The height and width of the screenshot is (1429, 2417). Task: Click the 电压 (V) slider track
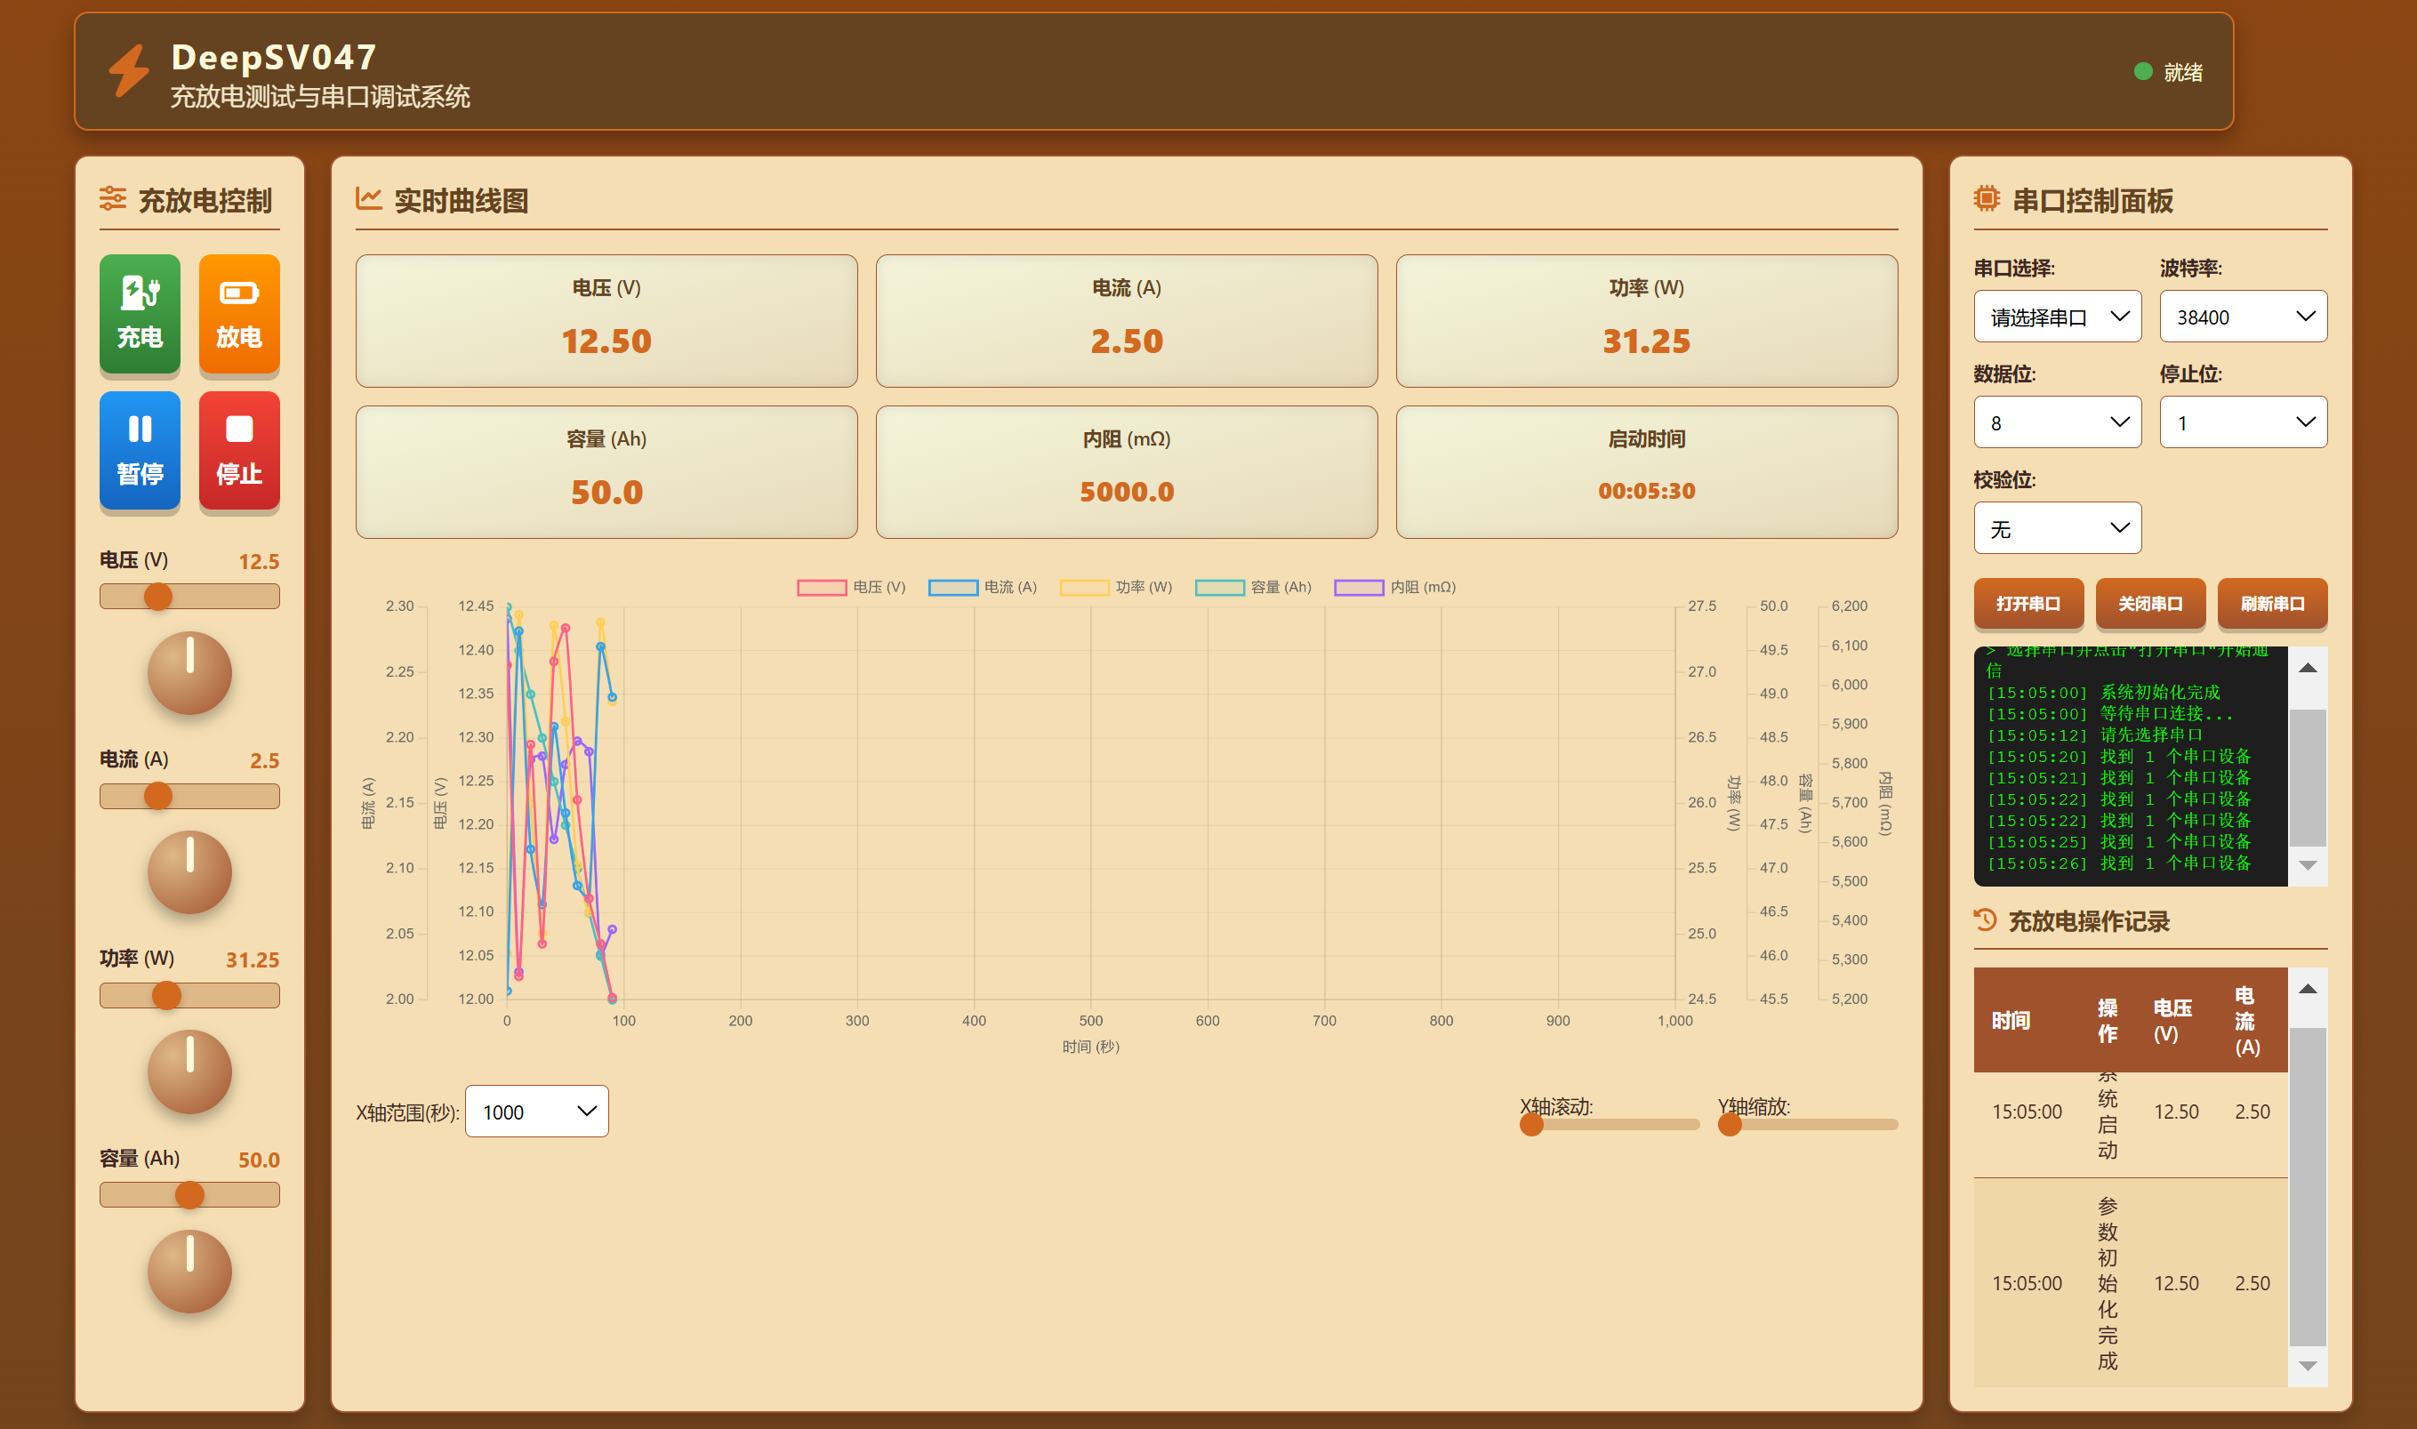(189, 597)
